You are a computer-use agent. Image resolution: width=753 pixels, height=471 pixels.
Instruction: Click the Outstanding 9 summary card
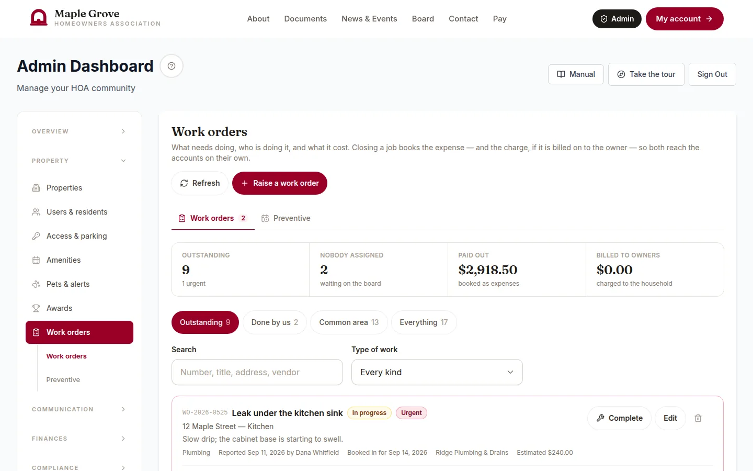point(241,270)
